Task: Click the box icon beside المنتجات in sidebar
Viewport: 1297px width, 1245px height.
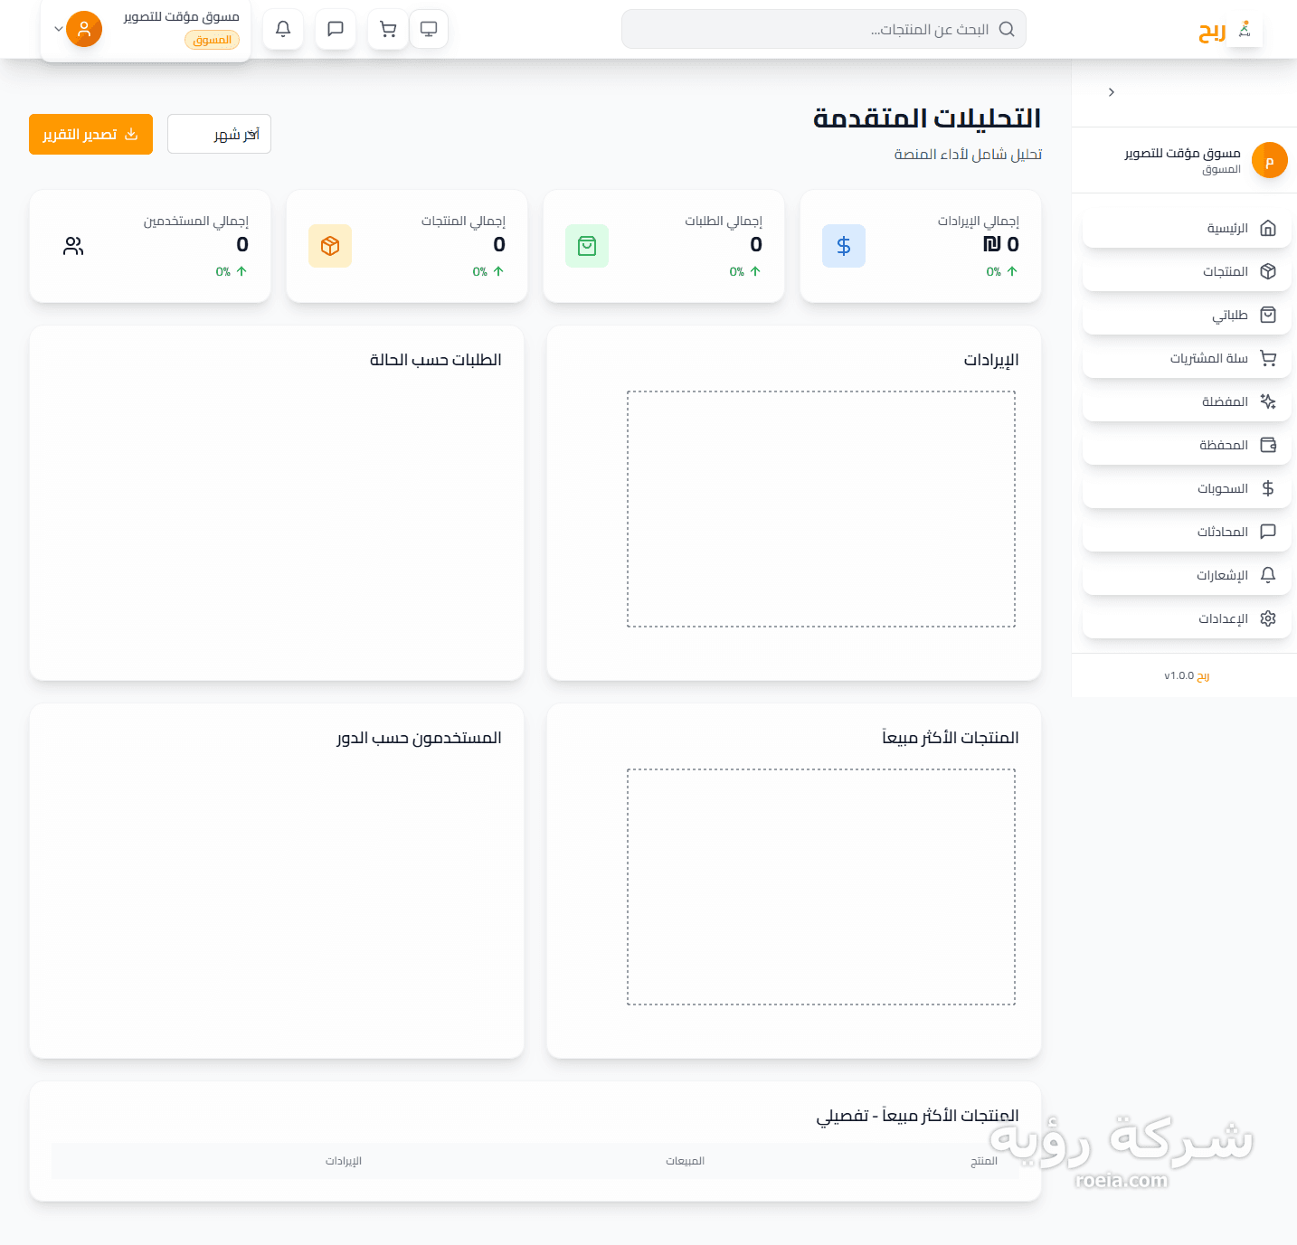Action: click(x=1268, y=271)
